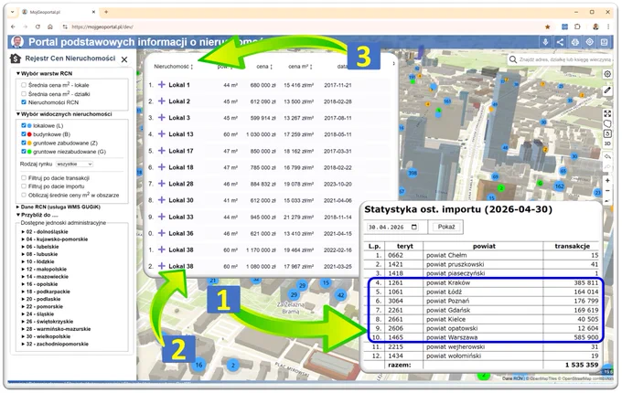The width and height of the screenshot is (622, 393).
Task: Toggle lokalowe (L) checkbox
Action: tap(24, 125)
